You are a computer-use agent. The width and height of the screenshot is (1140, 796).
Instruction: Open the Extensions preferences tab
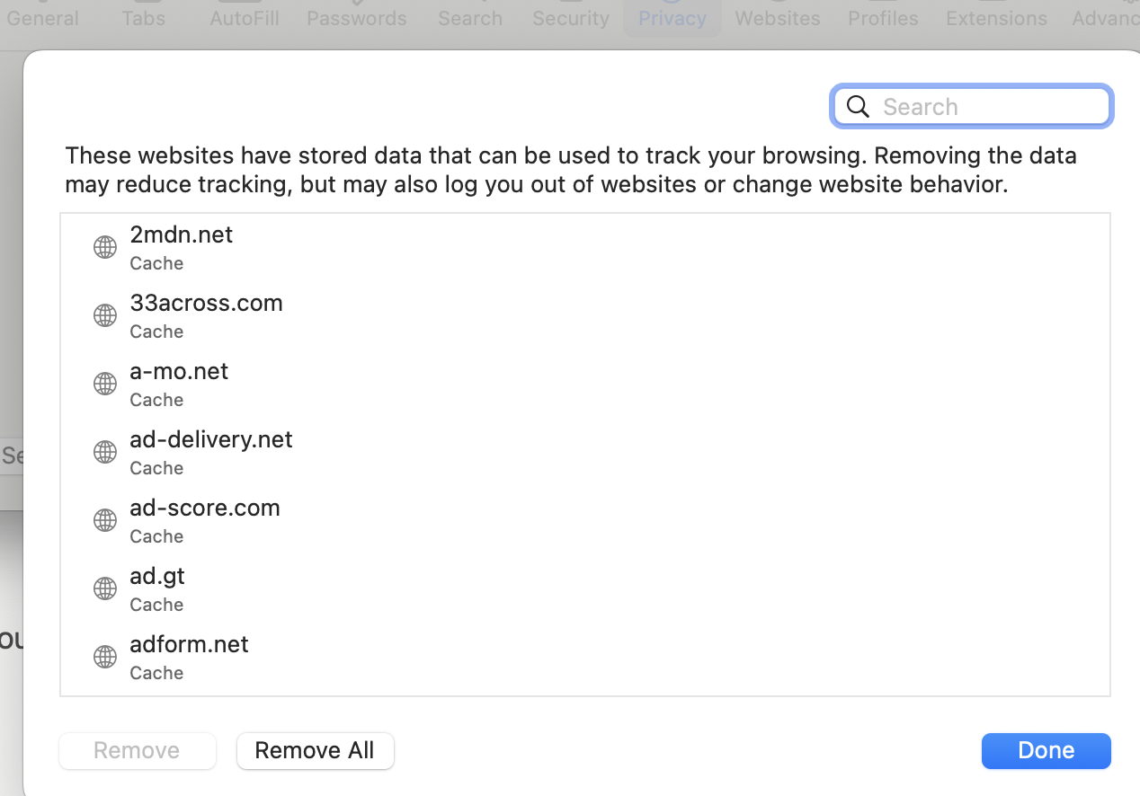pos(996,18)
